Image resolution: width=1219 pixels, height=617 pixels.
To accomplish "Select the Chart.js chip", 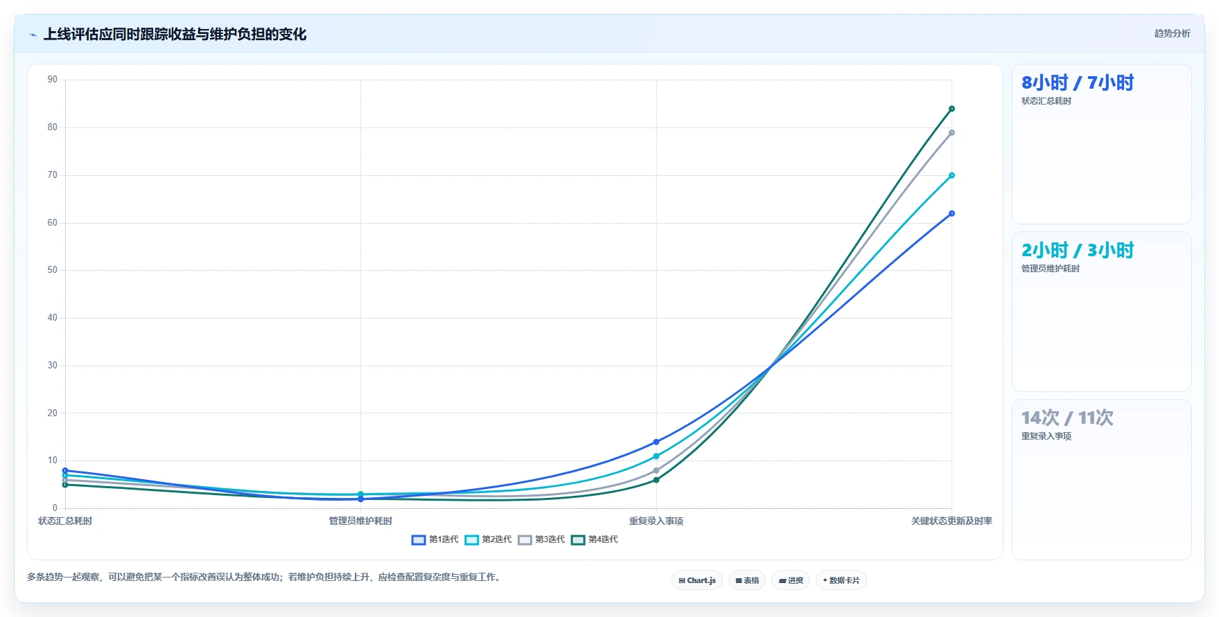I will point(697,580).
